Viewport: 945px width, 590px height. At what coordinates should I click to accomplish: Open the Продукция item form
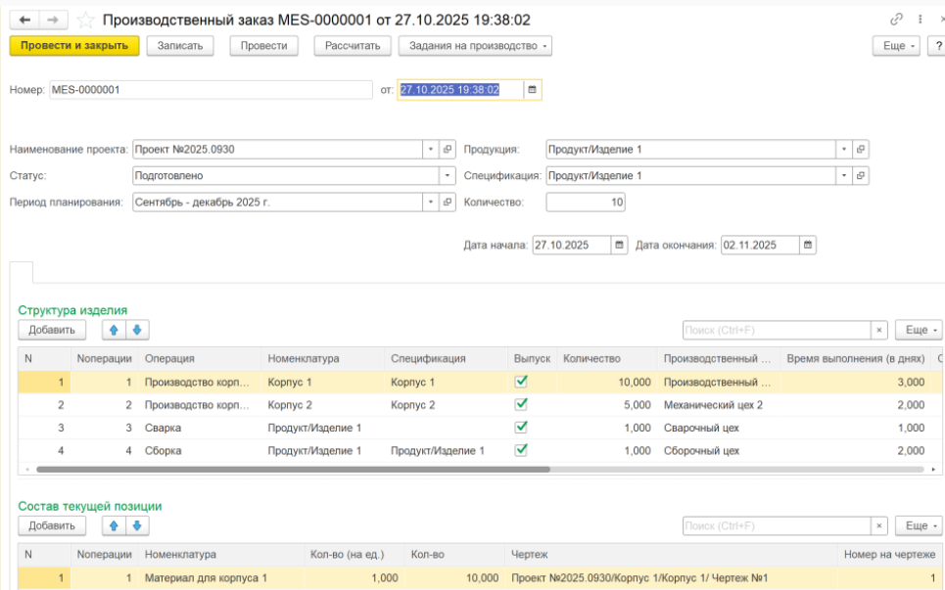[861, 150]
